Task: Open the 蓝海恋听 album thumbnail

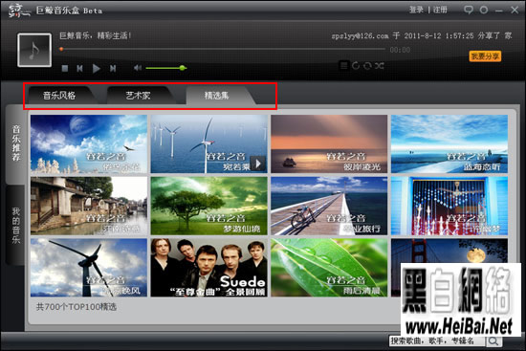Action: (x=449, y=144)
